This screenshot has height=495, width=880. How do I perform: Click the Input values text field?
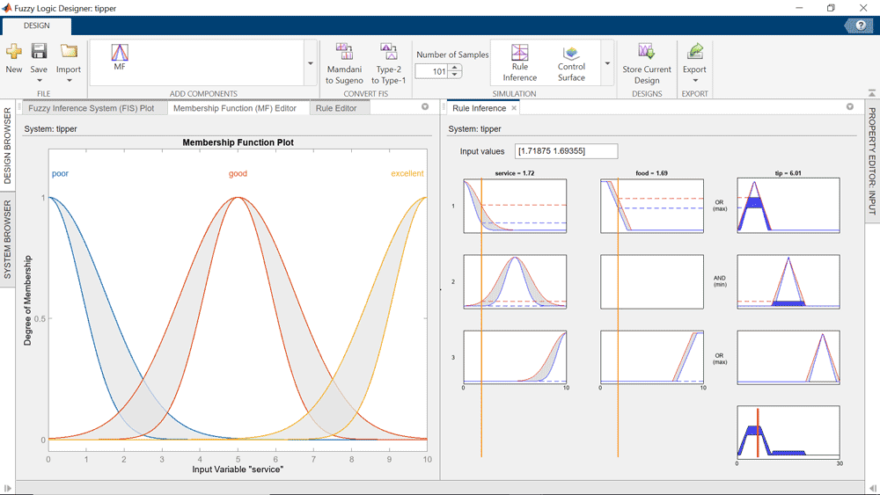[566, 151]
